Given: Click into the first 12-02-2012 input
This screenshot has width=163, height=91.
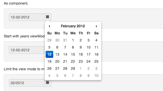Looking at the screenshot, I should pyautogui.click(x=27, y=17).
